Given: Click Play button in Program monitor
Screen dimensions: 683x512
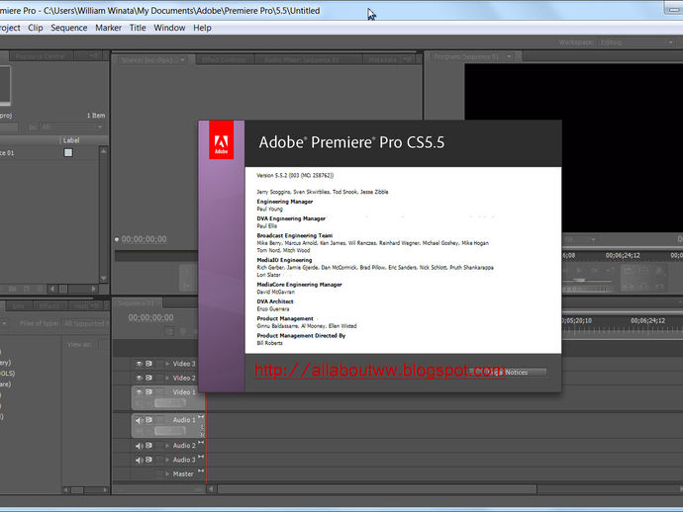Looking at the screenshot, I should (579, 270).
